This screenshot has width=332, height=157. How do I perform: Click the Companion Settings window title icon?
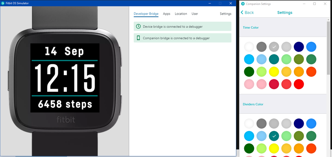(x=243, y=4)
